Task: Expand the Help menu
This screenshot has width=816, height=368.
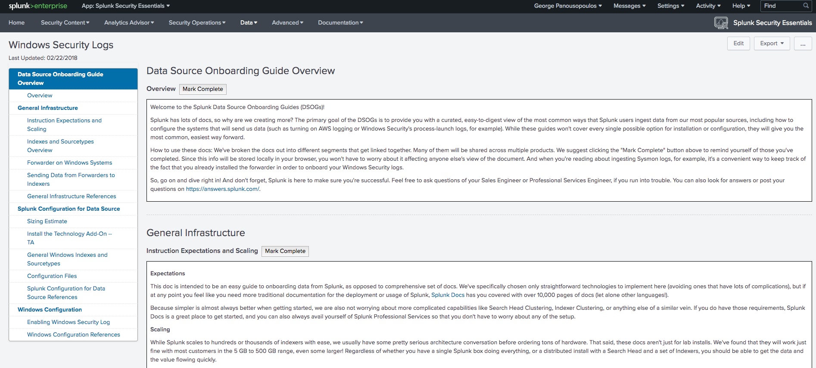Action: (x=741, y=6)
